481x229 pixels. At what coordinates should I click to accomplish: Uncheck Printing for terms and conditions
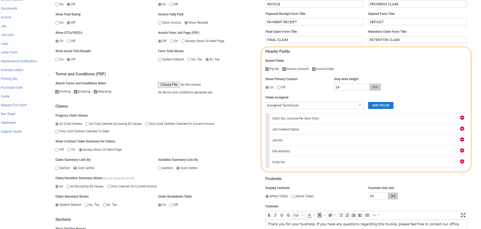pos(57,92)
